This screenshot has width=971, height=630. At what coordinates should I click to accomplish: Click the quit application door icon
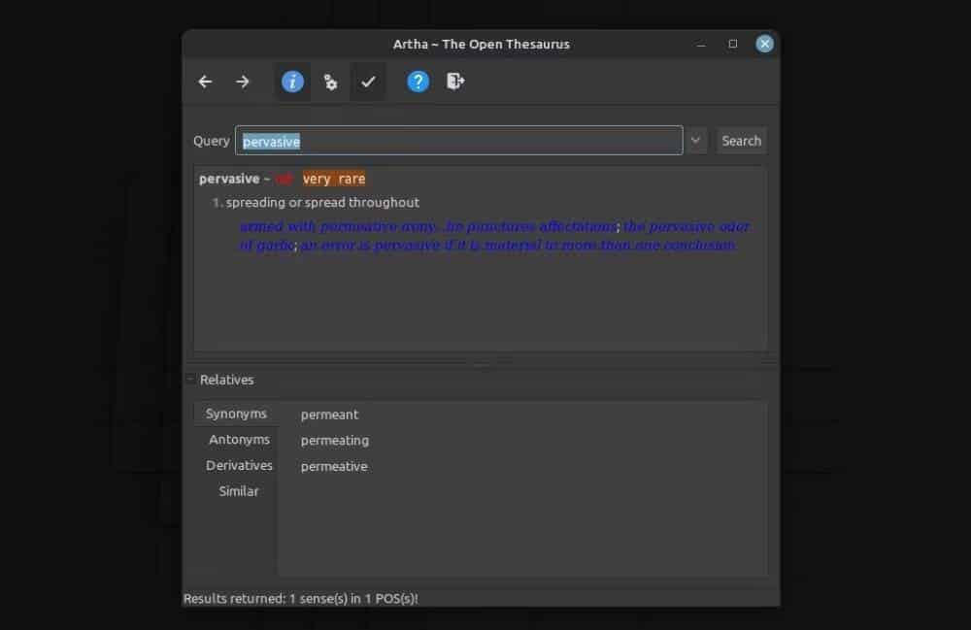click(454, 82)
